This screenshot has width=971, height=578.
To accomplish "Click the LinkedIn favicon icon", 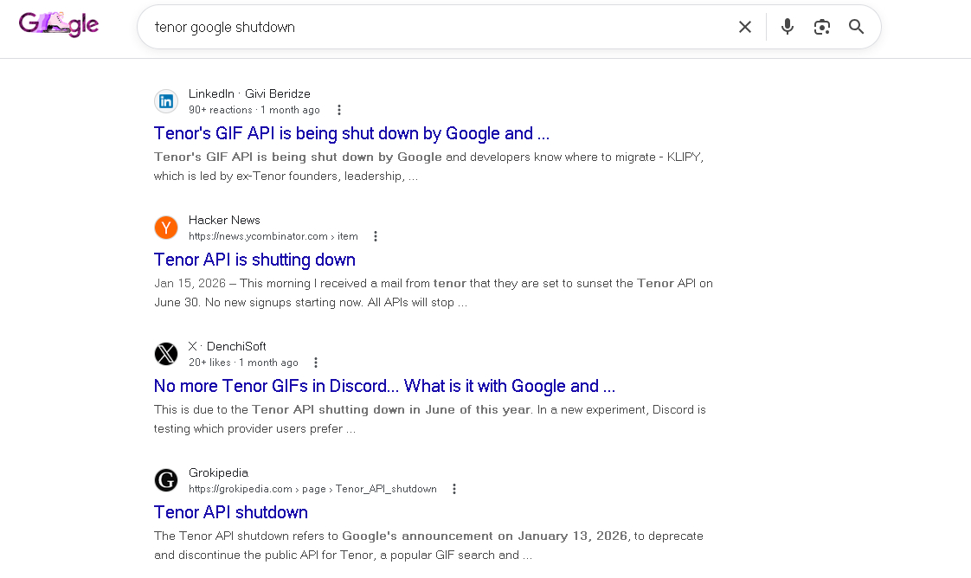I will [166, 101].
